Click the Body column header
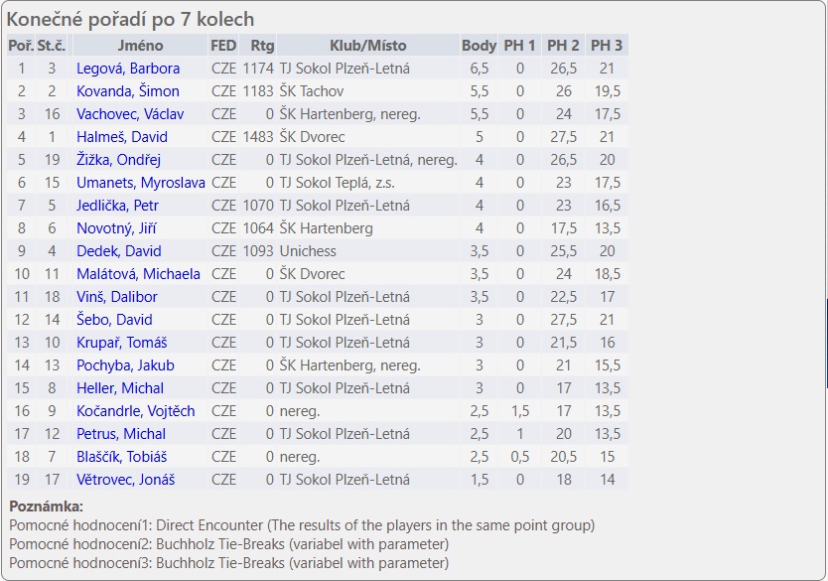This screenshot has height=581, width=828. click(479, 46)
